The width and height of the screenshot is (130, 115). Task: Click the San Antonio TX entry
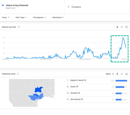click(x=97, y=99)
